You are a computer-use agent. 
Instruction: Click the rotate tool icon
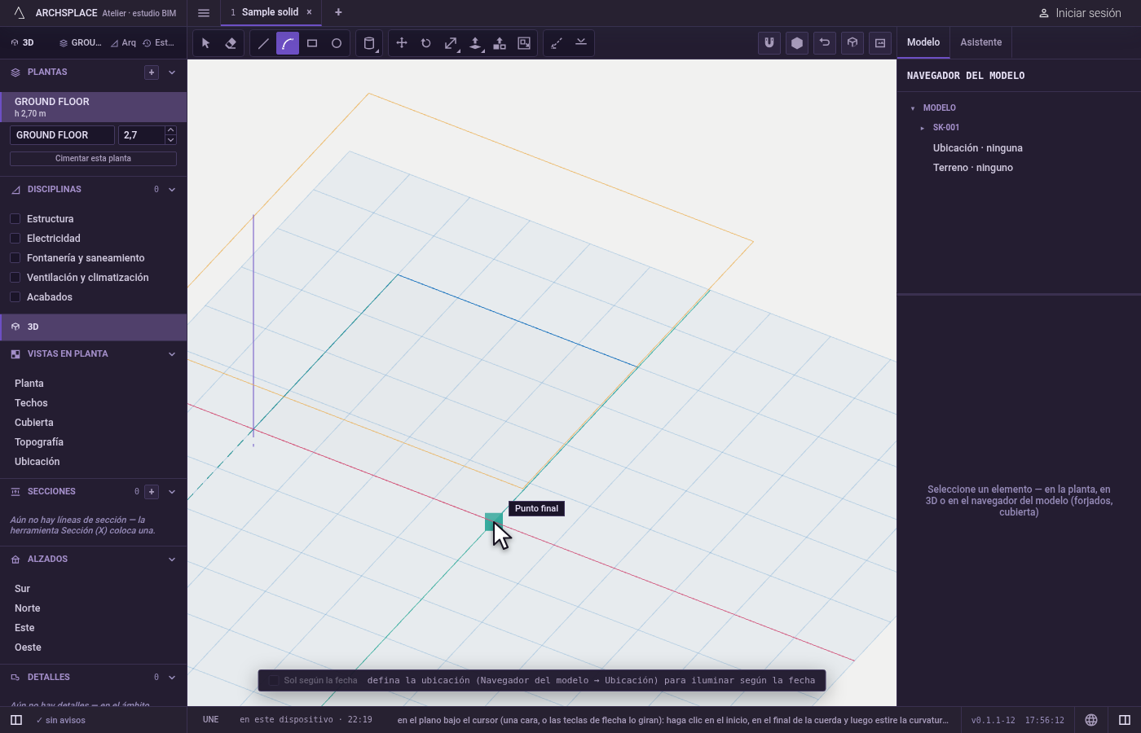pos(426,43)
